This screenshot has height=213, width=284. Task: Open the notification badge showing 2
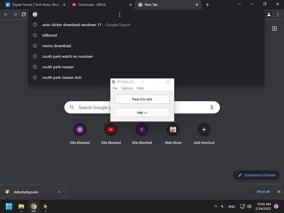coord(276,206)
